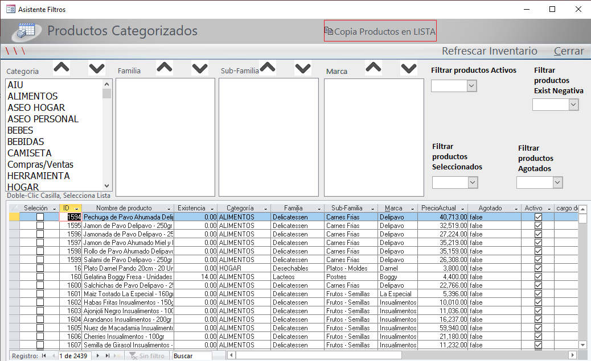Open the Categoría column filter arrow
The image size is (591, 361).
pyautogui.click(x=265, y=209)
